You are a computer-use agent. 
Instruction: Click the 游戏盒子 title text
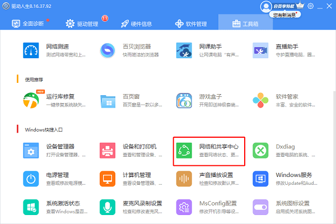click(x=211, y=96)
